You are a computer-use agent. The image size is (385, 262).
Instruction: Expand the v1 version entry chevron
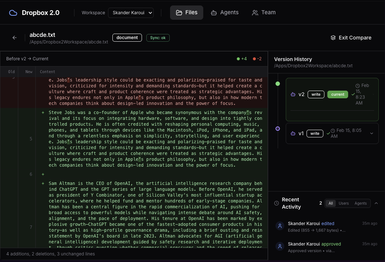pyautogui.click(x=371, y=133)
